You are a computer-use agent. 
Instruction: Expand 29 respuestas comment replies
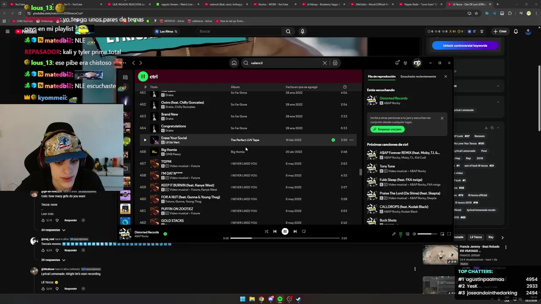point(53,260)
